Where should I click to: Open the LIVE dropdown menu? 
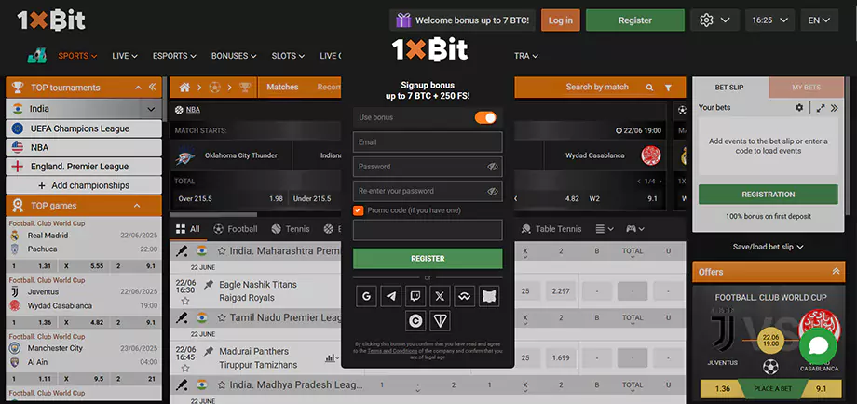(x=125, y=56)
